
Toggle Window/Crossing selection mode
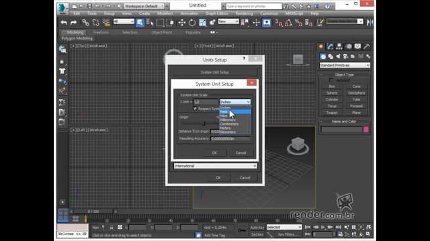click(x=170, y=23)
